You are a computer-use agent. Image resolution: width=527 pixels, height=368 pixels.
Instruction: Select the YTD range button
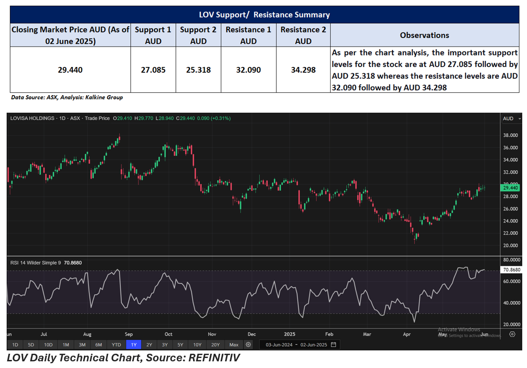[x=116, y=344]
